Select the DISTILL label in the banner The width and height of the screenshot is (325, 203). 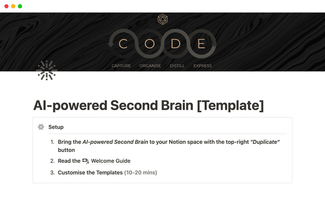tap(177, 66)
